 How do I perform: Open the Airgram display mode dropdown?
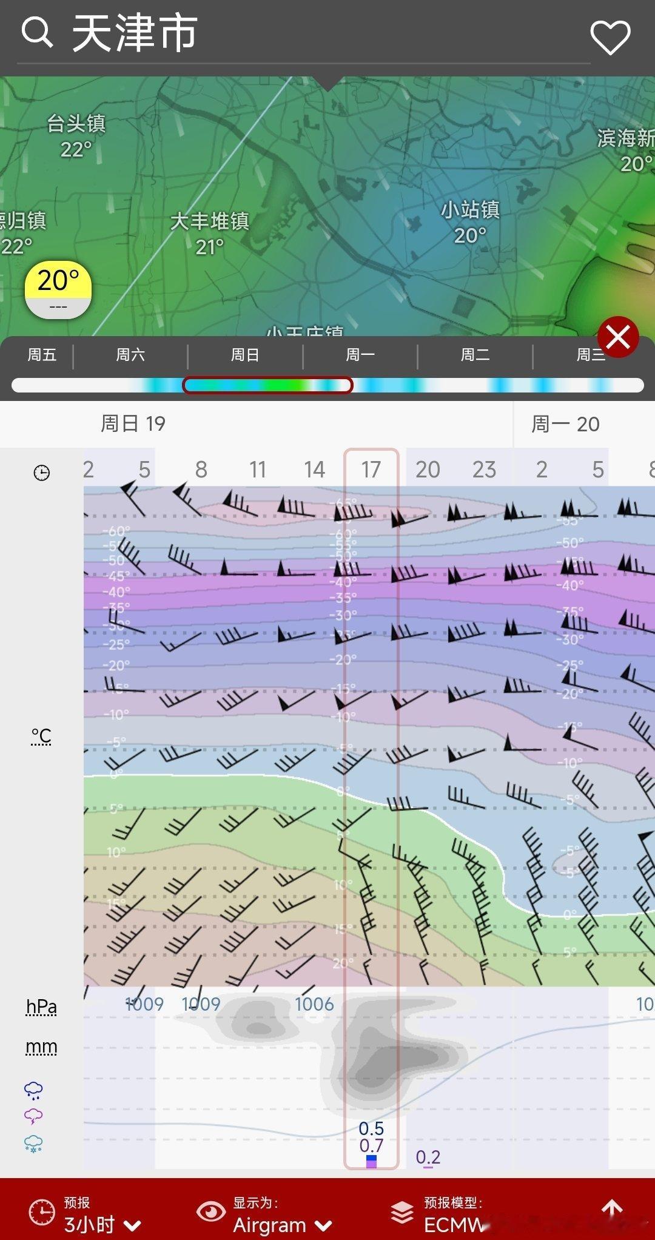[x=283, y=1225]
